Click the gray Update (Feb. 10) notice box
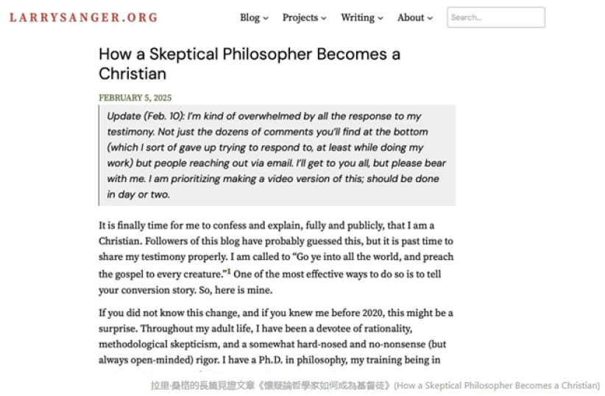The height and width of the screenshot is (396, 605). pyautogui.click(x=277, y=155)
